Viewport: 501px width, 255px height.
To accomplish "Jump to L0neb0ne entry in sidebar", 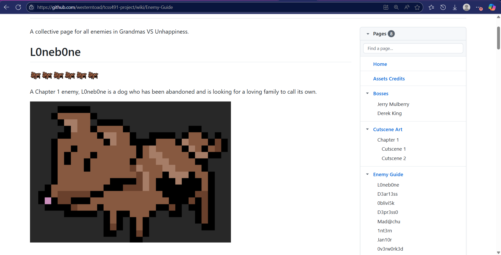I will coord(388,185).
